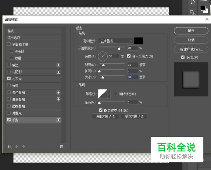
Task: Enable 等高线 sub-option checkbox
Action: point(12,51)
